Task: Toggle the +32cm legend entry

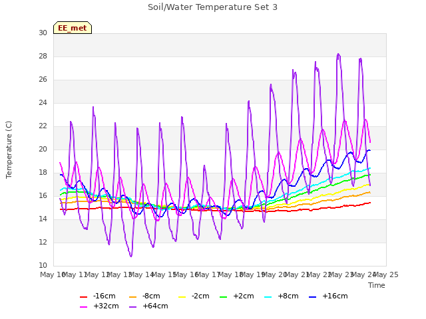Action: tap(99, 306)
